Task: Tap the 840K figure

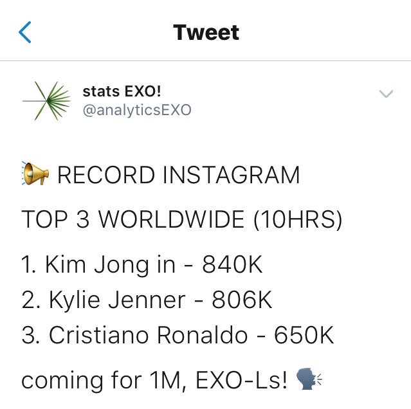Action: tap(232, 264)
